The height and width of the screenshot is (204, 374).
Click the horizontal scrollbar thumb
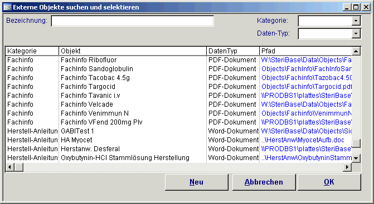(19, 167)
